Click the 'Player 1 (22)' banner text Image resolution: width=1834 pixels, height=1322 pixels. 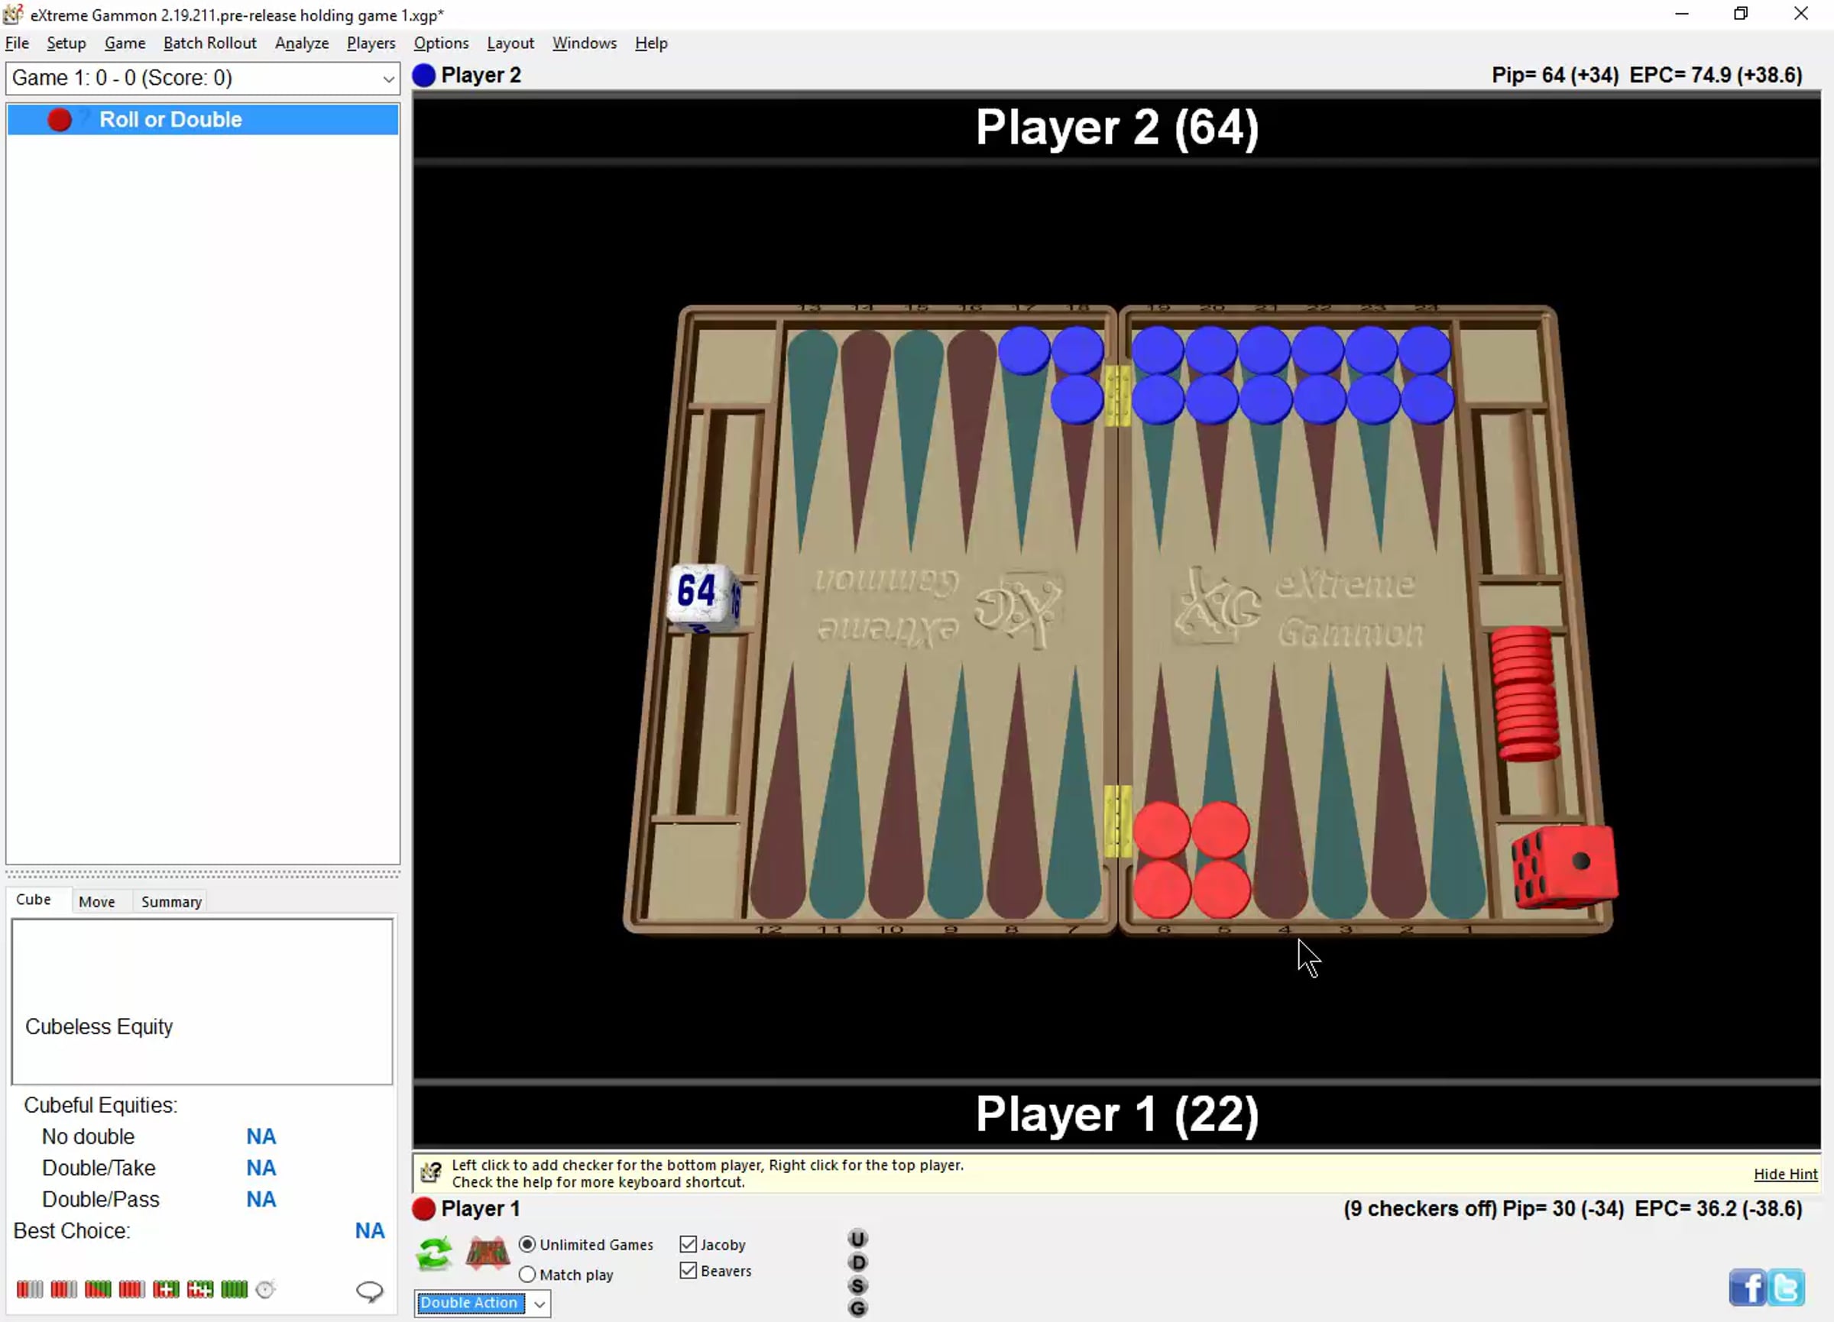1116,1114
